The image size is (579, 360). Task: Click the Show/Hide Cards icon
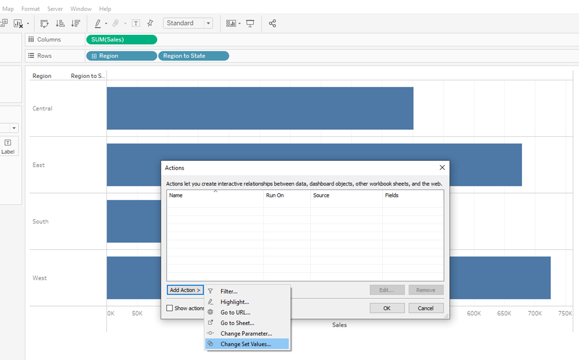coord(231,23)
